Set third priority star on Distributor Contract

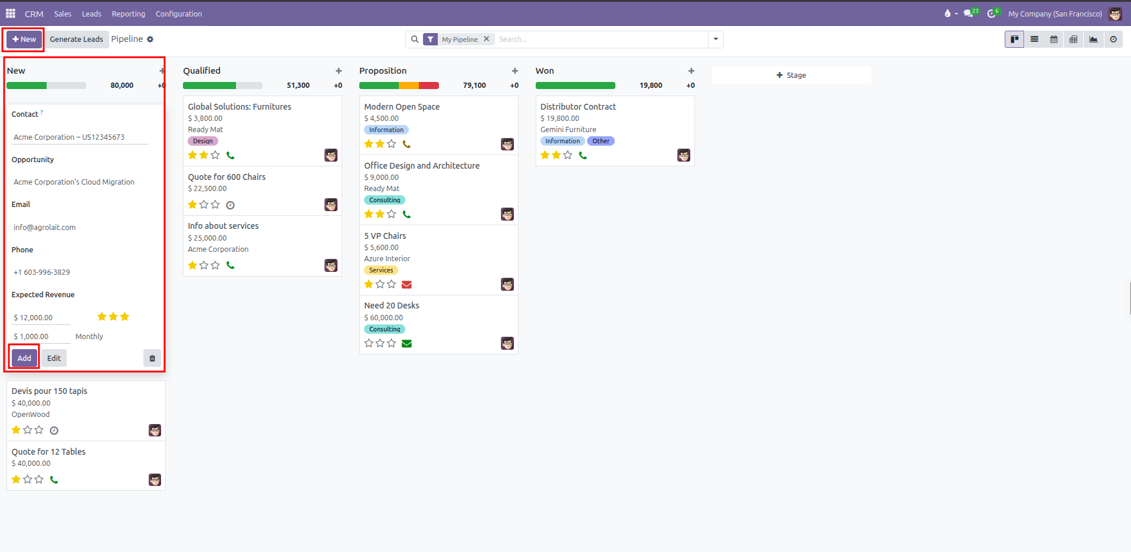coord(568,155)
